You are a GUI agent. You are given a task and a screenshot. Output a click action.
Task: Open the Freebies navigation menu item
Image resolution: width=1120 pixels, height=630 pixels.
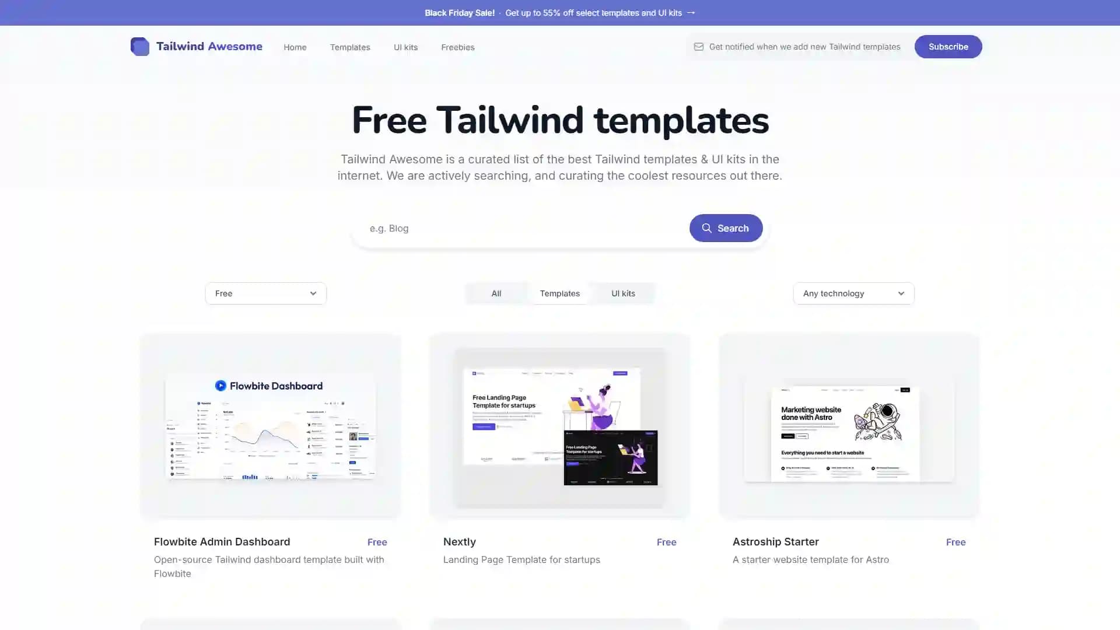[458, 47]
